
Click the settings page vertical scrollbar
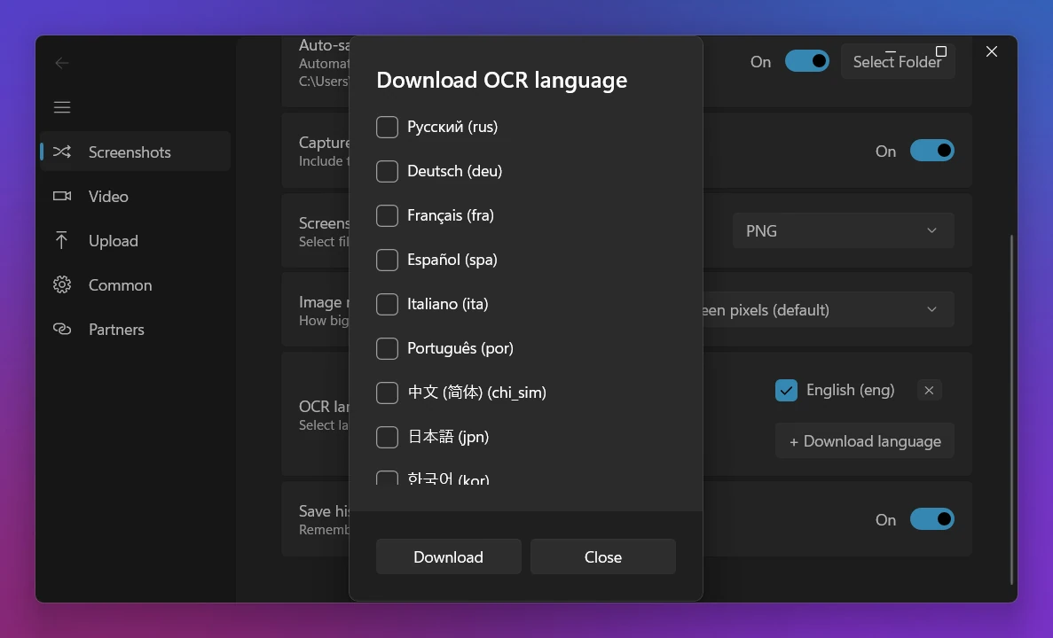pyautogui.click(x=1011, y=409)
